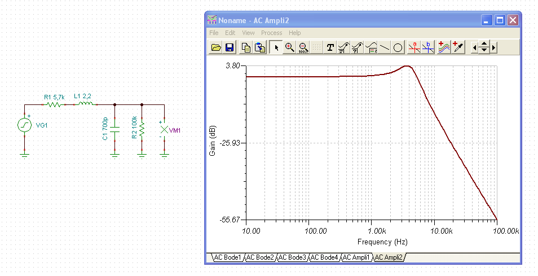Place cursor b on the curve
538x276 pixels.
point(428,47)
